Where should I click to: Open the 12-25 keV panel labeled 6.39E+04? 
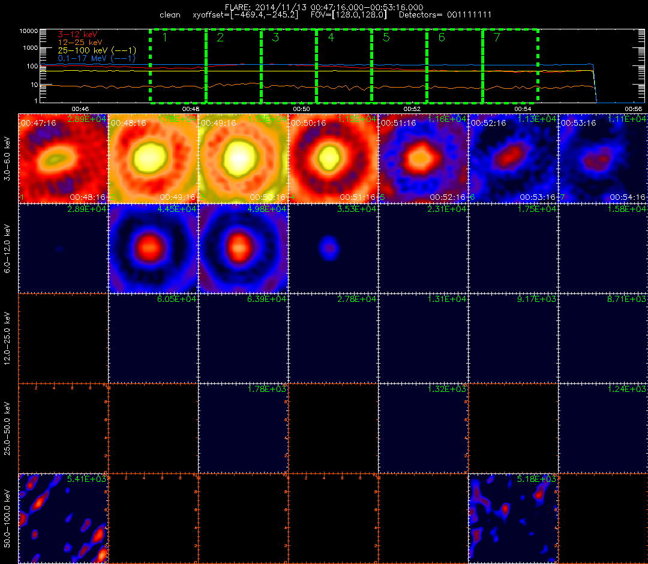[x=243, y=339]
